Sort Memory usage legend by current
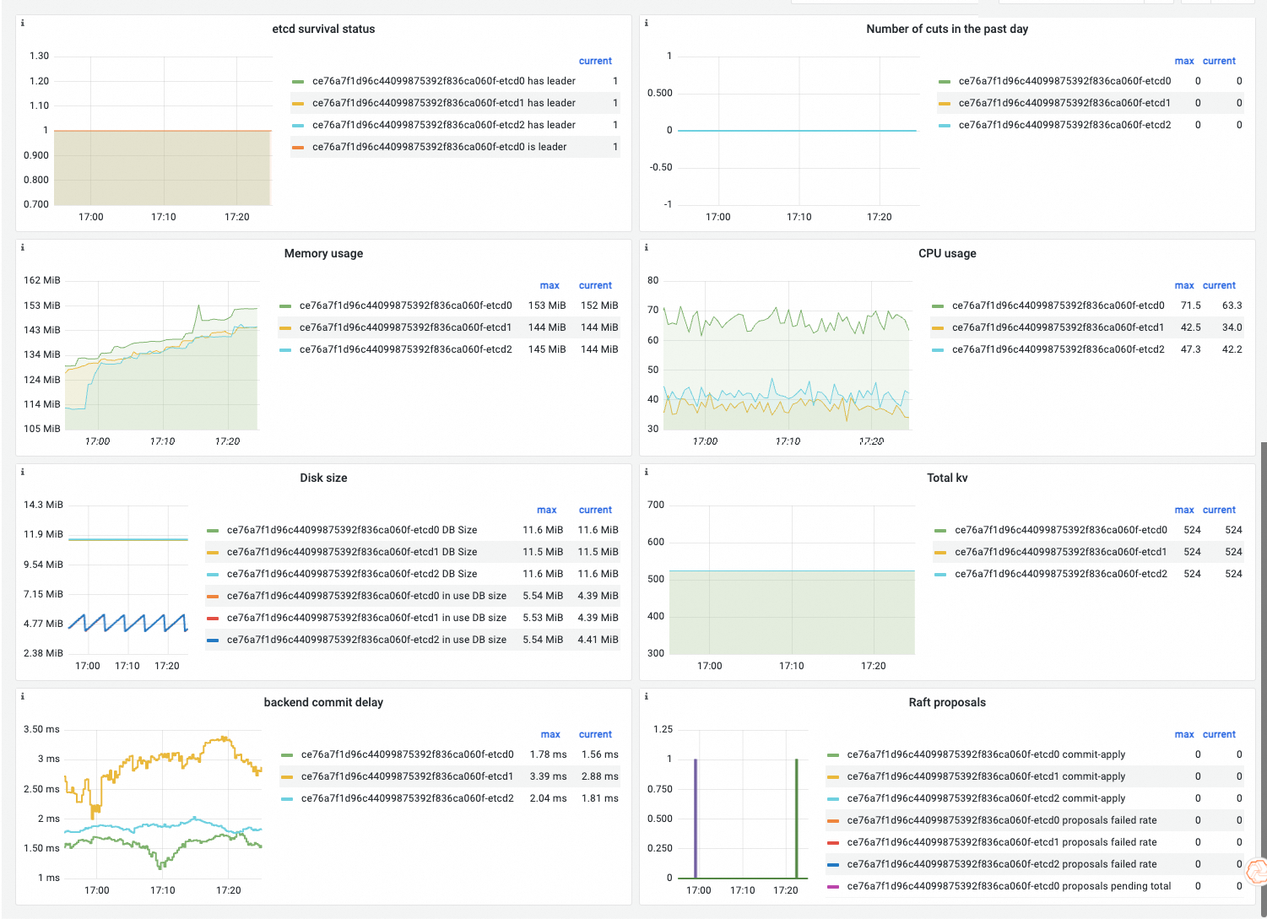 (595, 285)
